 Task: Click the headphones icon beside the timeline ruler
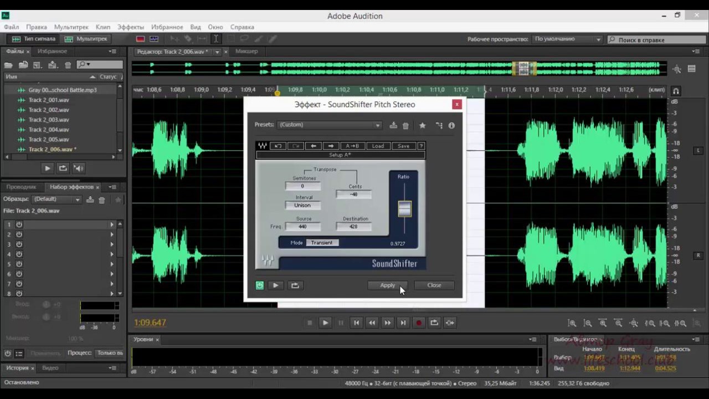point(676,90)
